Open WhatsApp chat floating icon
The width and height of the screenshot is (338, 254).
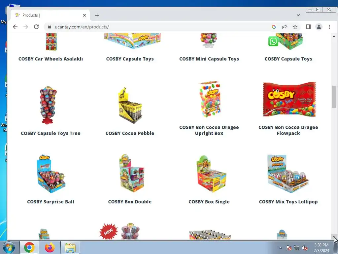click(x=273, y=41)
